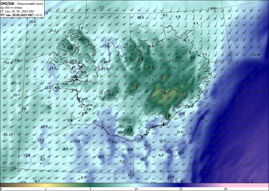Click the map value 11.0
The image size is (269, 191).
(105, 69)
